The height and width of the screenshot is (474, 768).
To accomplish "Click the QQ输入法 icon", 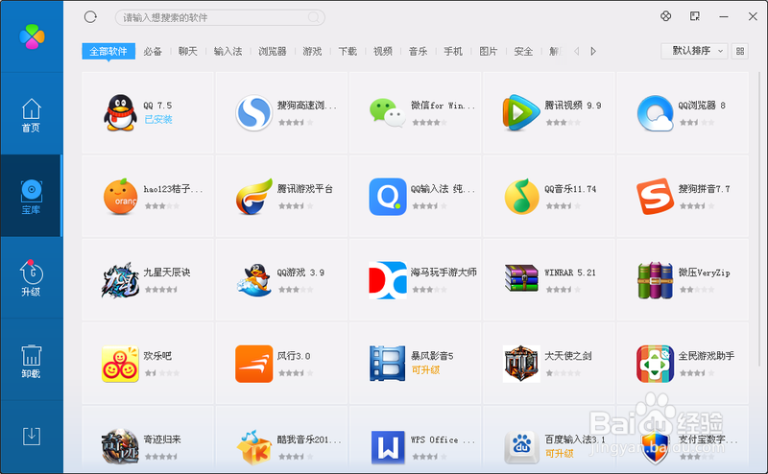I will click(x=388, y=197).
